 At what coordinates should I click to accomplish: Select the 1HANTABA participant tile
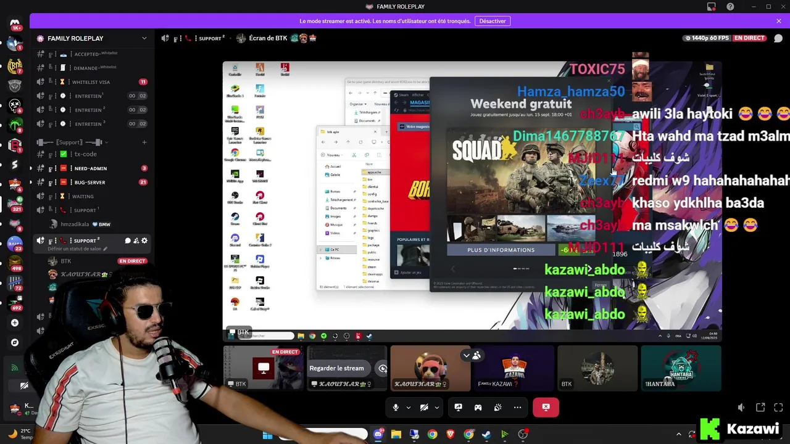(x=681, y=368)
